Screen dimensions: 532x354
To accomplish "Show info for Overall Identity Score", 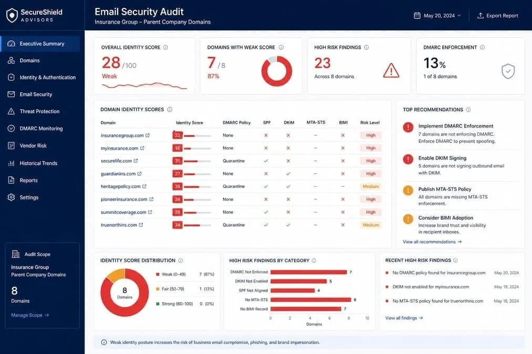I will 165,47.
